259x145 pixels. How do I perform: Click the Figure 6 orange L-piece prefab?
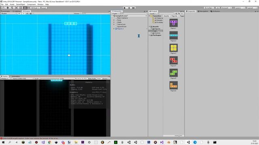174,85
